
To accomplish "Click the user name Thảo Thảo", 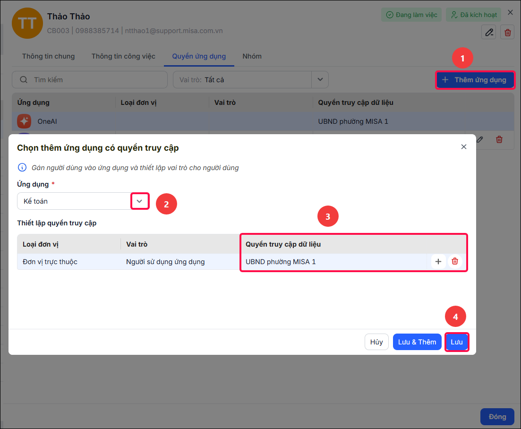I will click(x=68, y=17).
